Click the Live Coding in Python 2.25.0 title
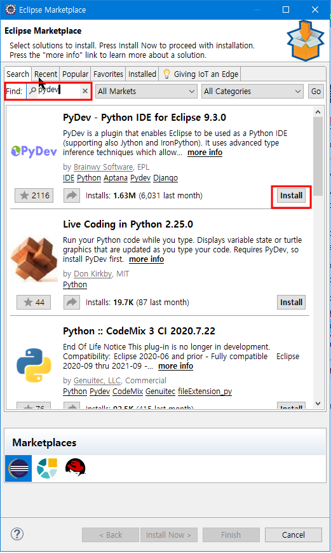 [x=128, y=224]
